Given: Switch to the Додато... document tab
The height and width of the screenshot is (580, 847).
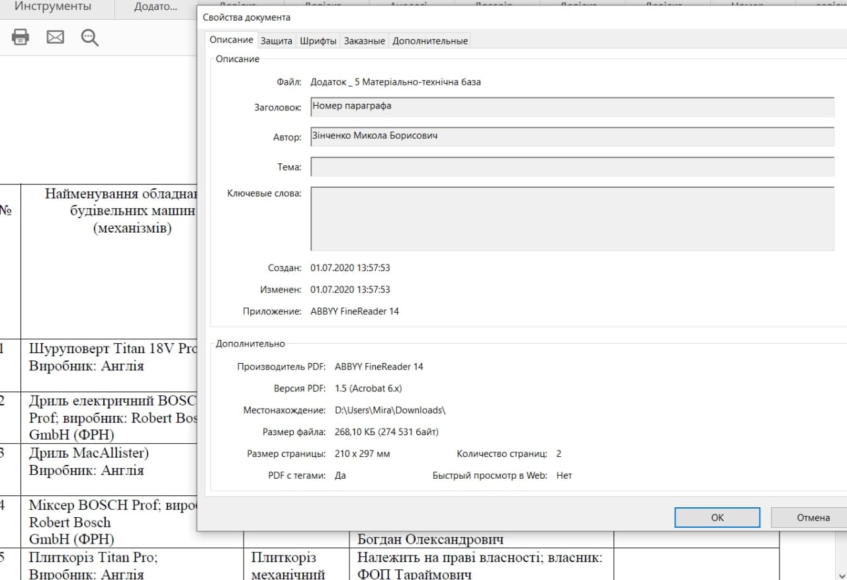Looking at the screenshot, I should pos(156,7).
